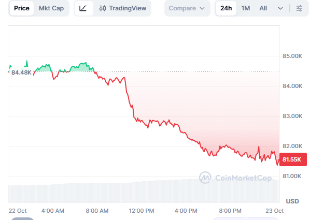Open the TradingView candlestick chart
The width and height of the screenshot is (310, 220).
(x=123, y=8)
